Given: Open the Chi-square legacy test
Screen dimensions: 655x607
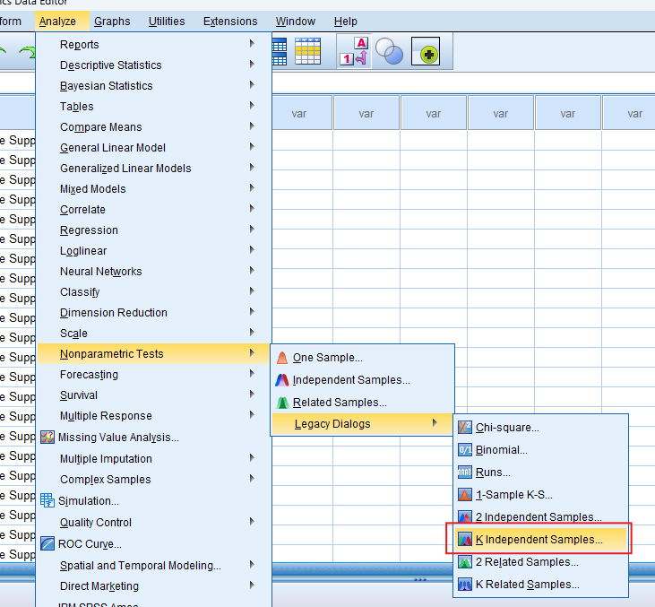Looking at the screenshot, I should (506, 428).
